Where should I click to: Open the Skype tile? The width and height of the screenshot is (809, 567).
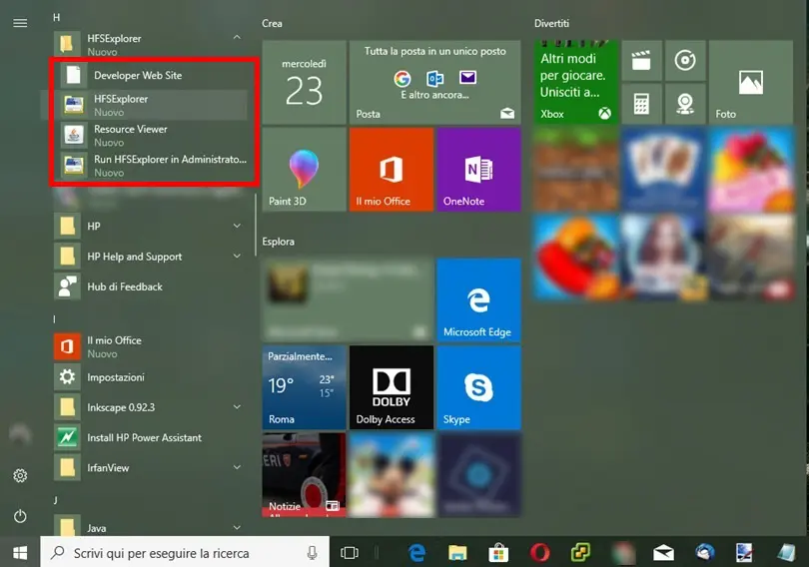click(x=478, y=387)
